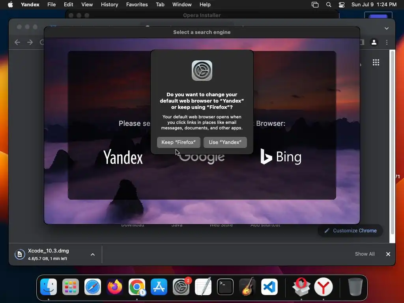404x303 pixels.
Task: Open Yandex Browser from the Dock
Action: click(x=324, y=287)
